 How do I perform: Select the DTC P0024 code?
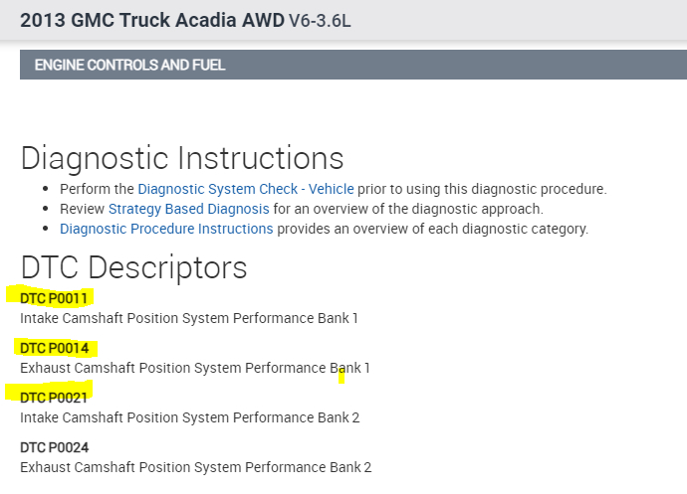[x=55, y=447]
